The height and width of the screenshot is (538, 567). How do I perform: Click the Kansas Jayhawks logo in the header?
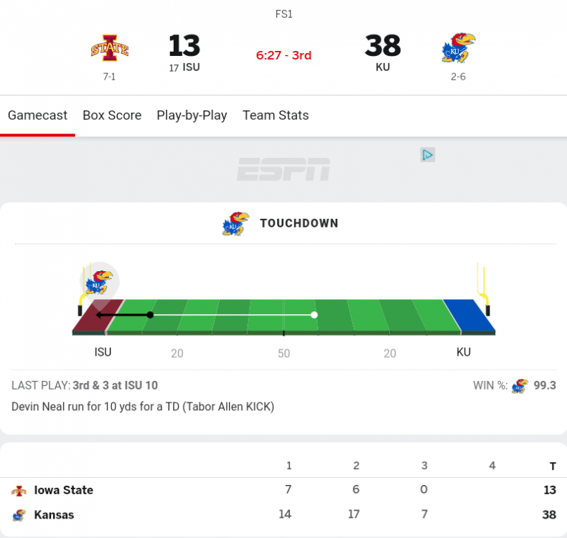tap(458, 48)
